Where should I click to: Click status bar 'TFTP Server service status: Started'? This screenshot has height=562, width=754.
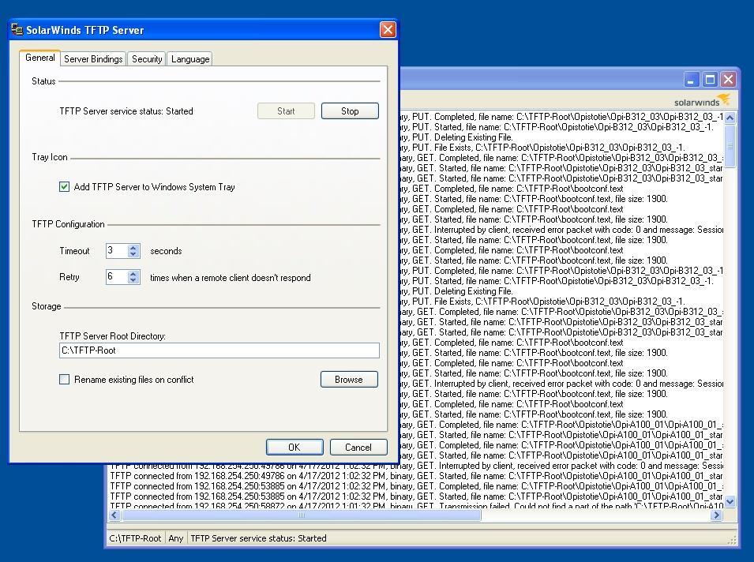pos(259,538)
